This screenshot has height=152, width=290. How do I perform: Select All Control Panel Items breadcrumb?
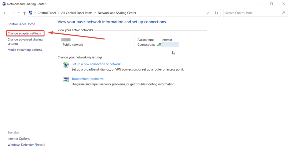(x=77, y=13)
